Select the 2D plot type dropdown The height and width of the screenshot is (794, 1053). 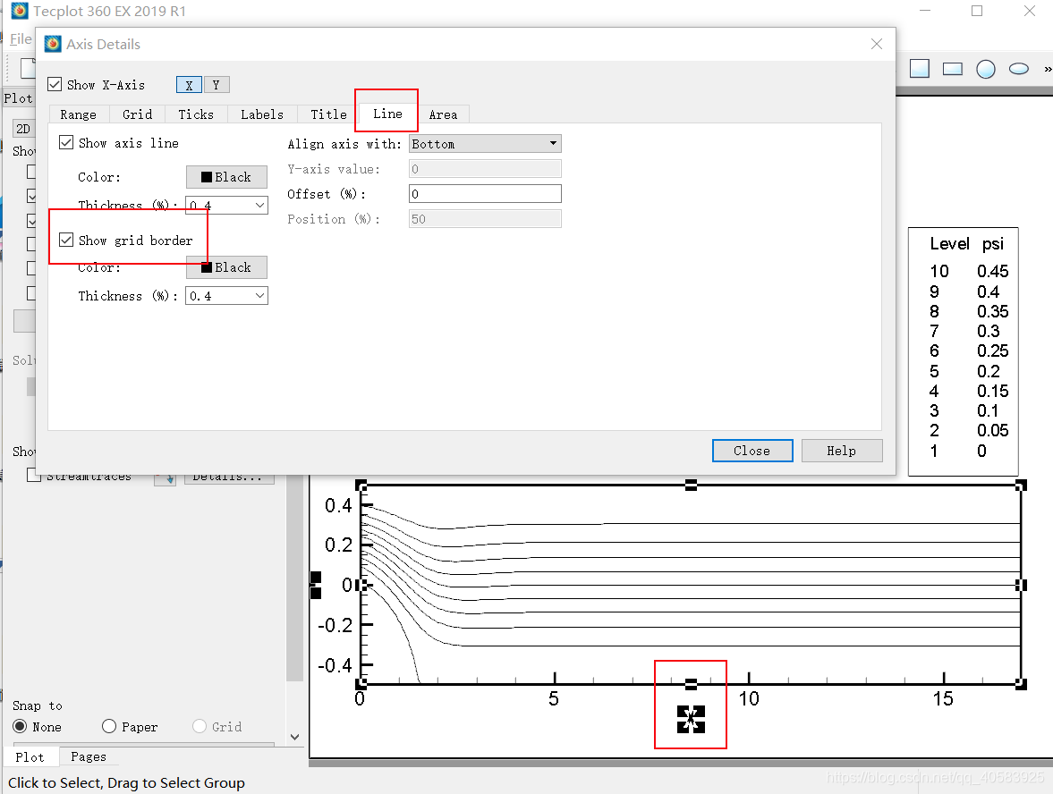click(x=23, y=129)
